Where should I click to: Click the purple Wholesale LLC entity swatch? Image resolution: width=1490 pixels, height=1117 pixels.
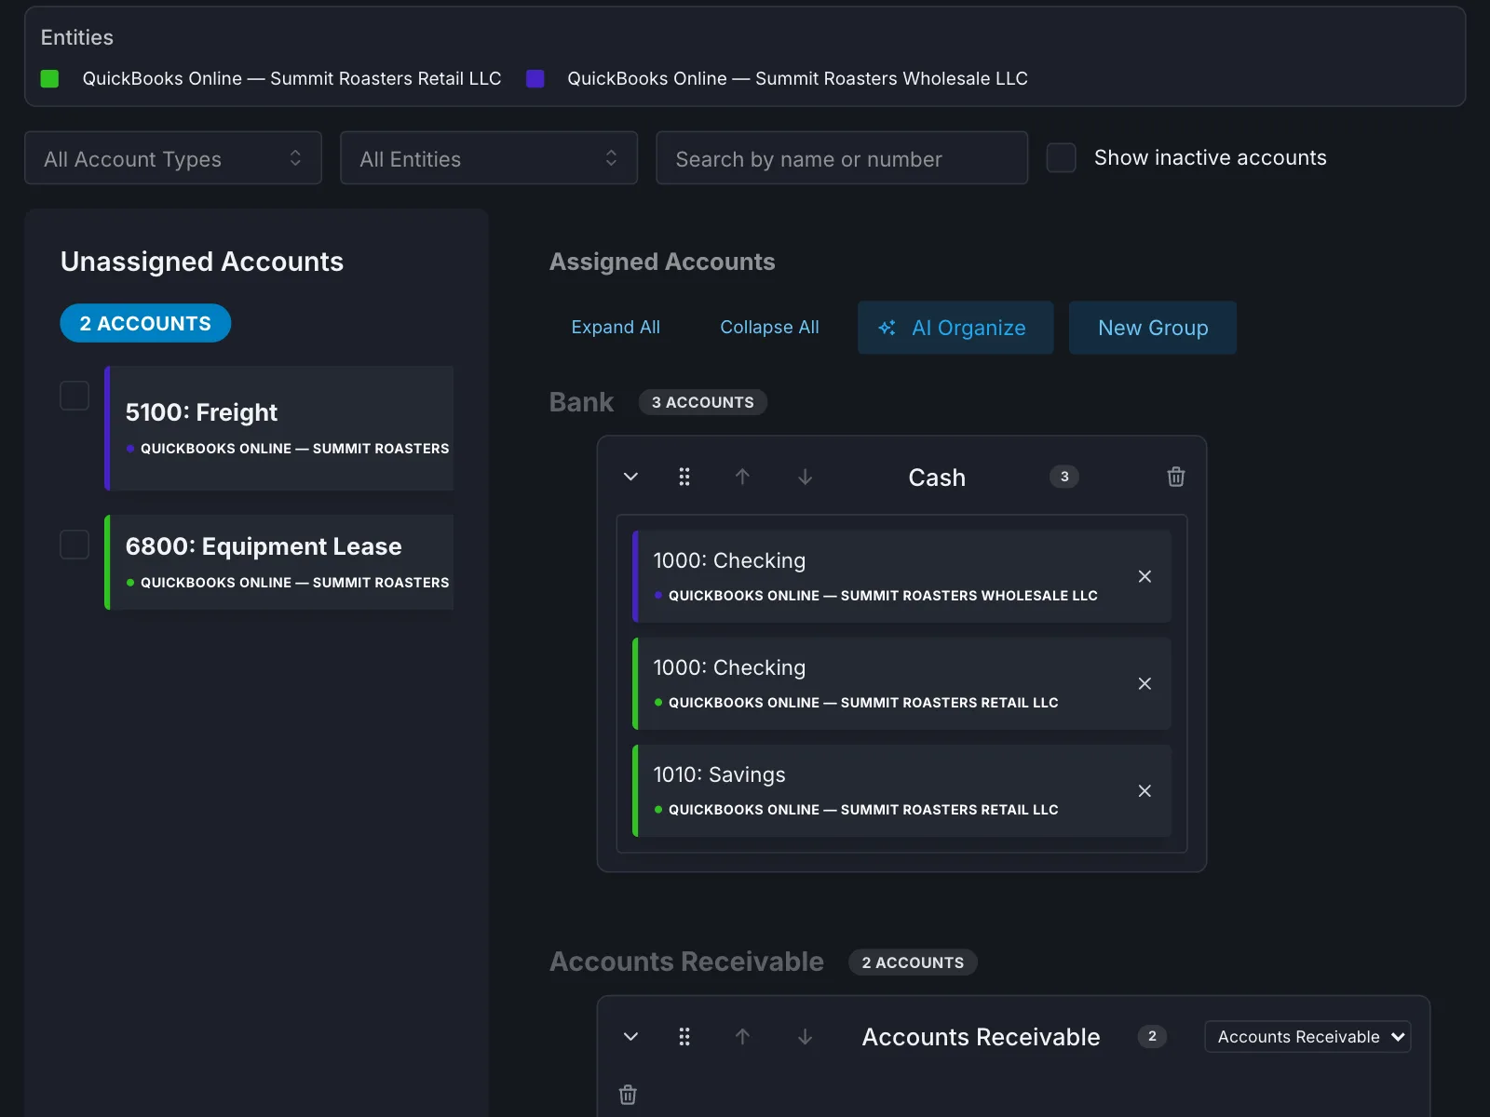tap(535, 79)
